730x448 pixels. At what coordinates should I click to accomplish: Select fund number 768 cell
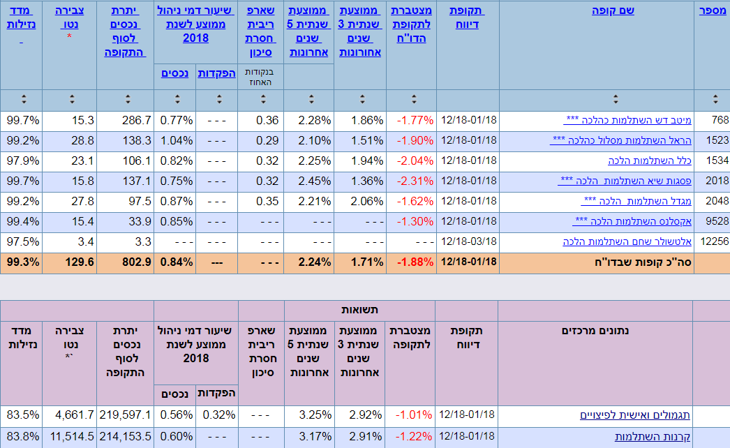(712, 120)
